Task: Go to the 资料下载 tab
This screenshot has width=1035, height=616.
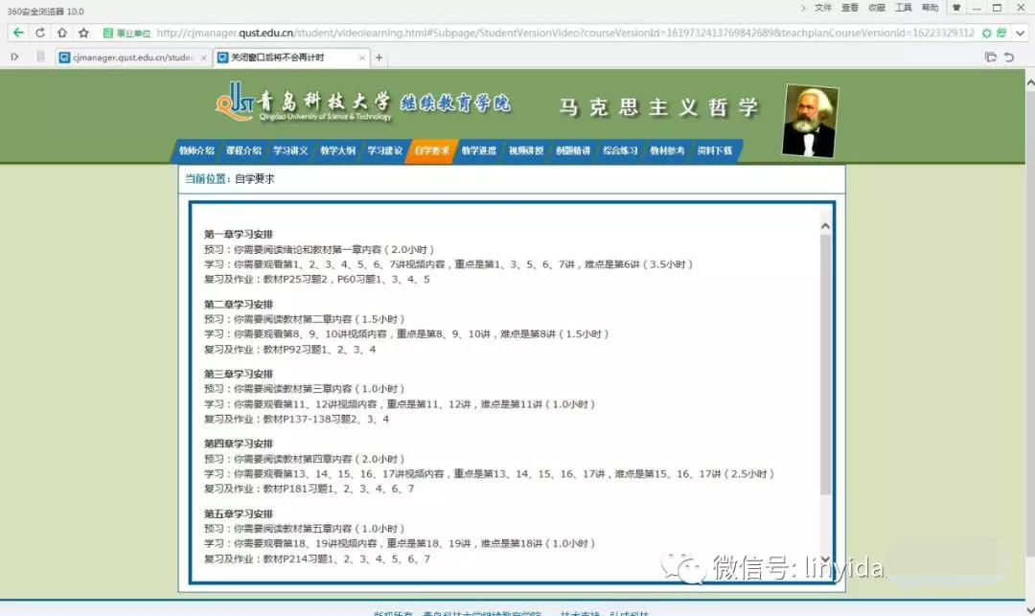Action: 714,150
